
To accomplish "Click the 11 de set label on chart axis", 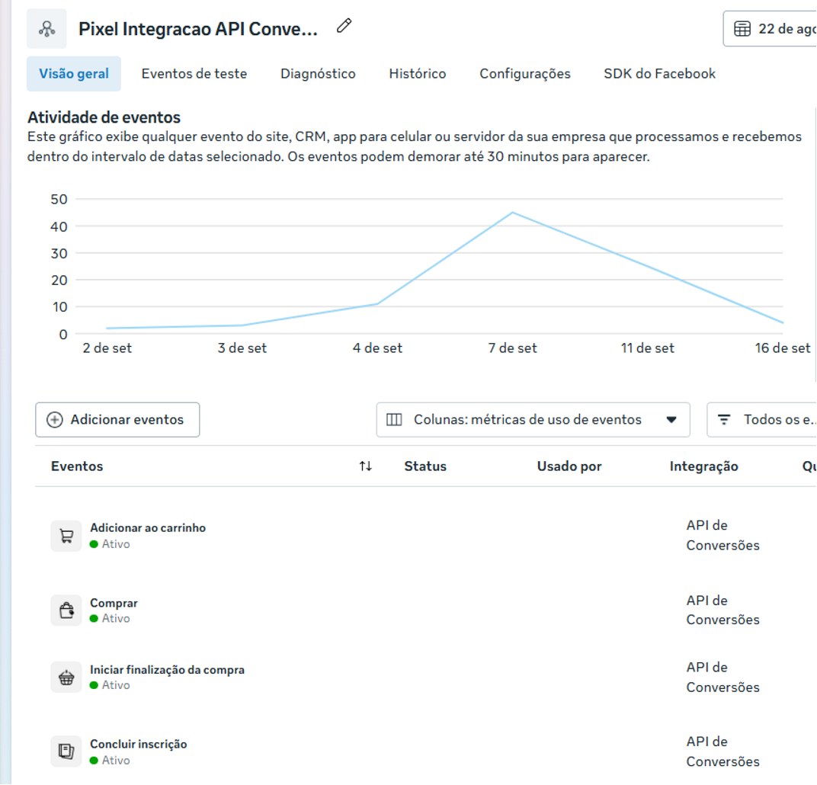I will [x=647, y=348].
